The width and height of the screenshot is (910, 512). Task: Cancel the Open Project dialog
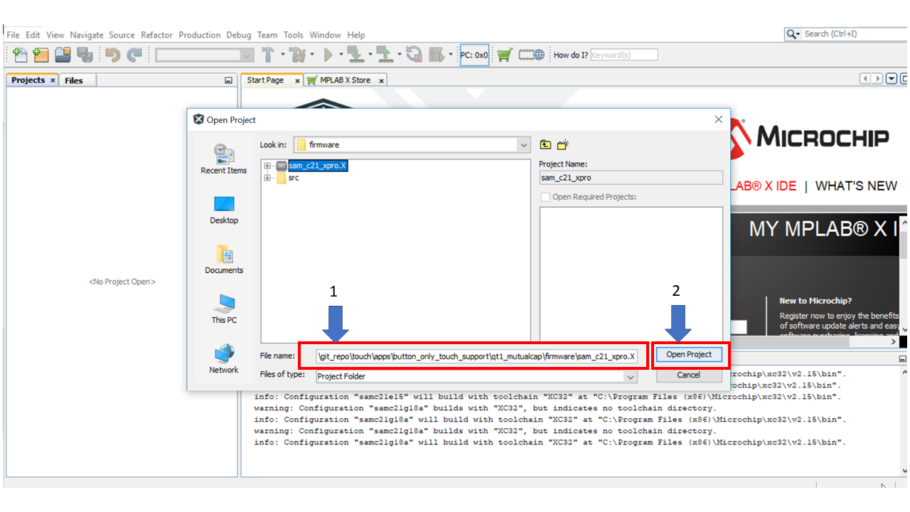click(x=688, y=375)
